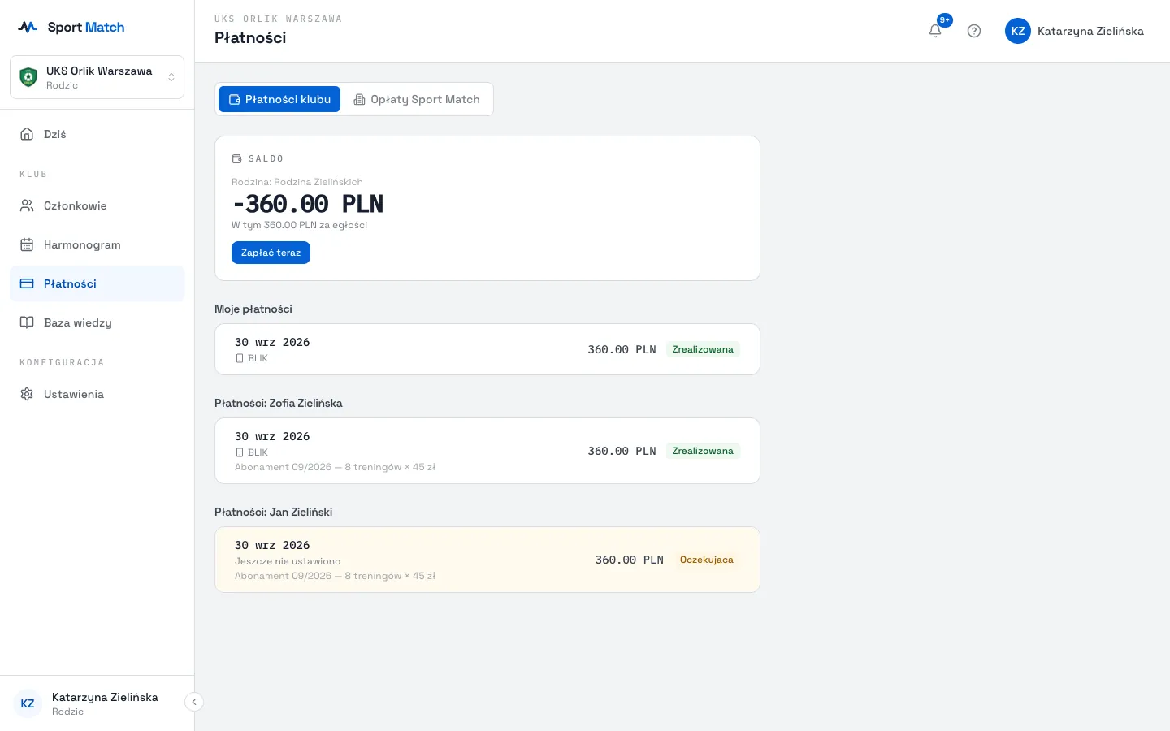The height and width of the screenshot is (731, 1170).
Task: Open the help question mark icon
Action: point(974,31)
